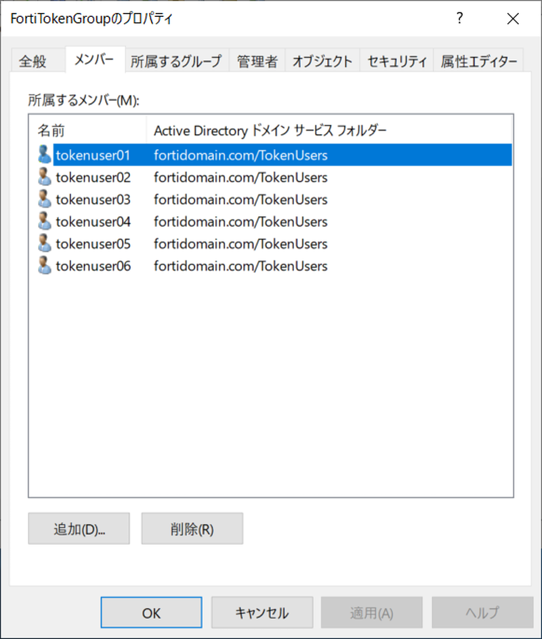The image size is (542, 639).
Task: Dismiss the dialog with キャンセル
Action: coord(262,612)
